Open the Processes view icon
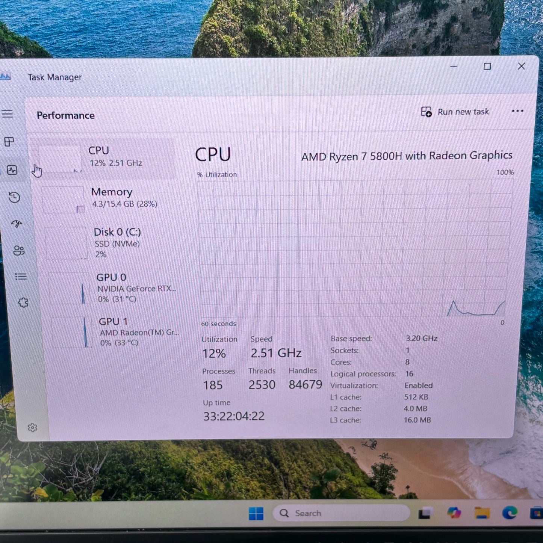Screen dimensions: 543x543 point(9,142)
